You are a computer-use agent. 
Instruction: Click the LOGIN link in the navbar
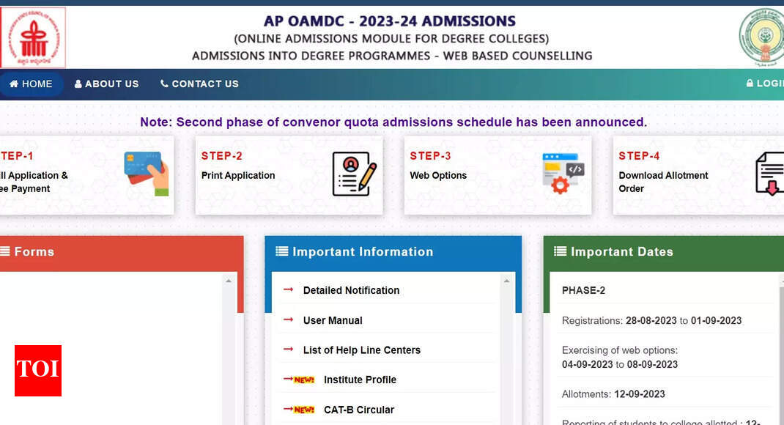(765, 84)
